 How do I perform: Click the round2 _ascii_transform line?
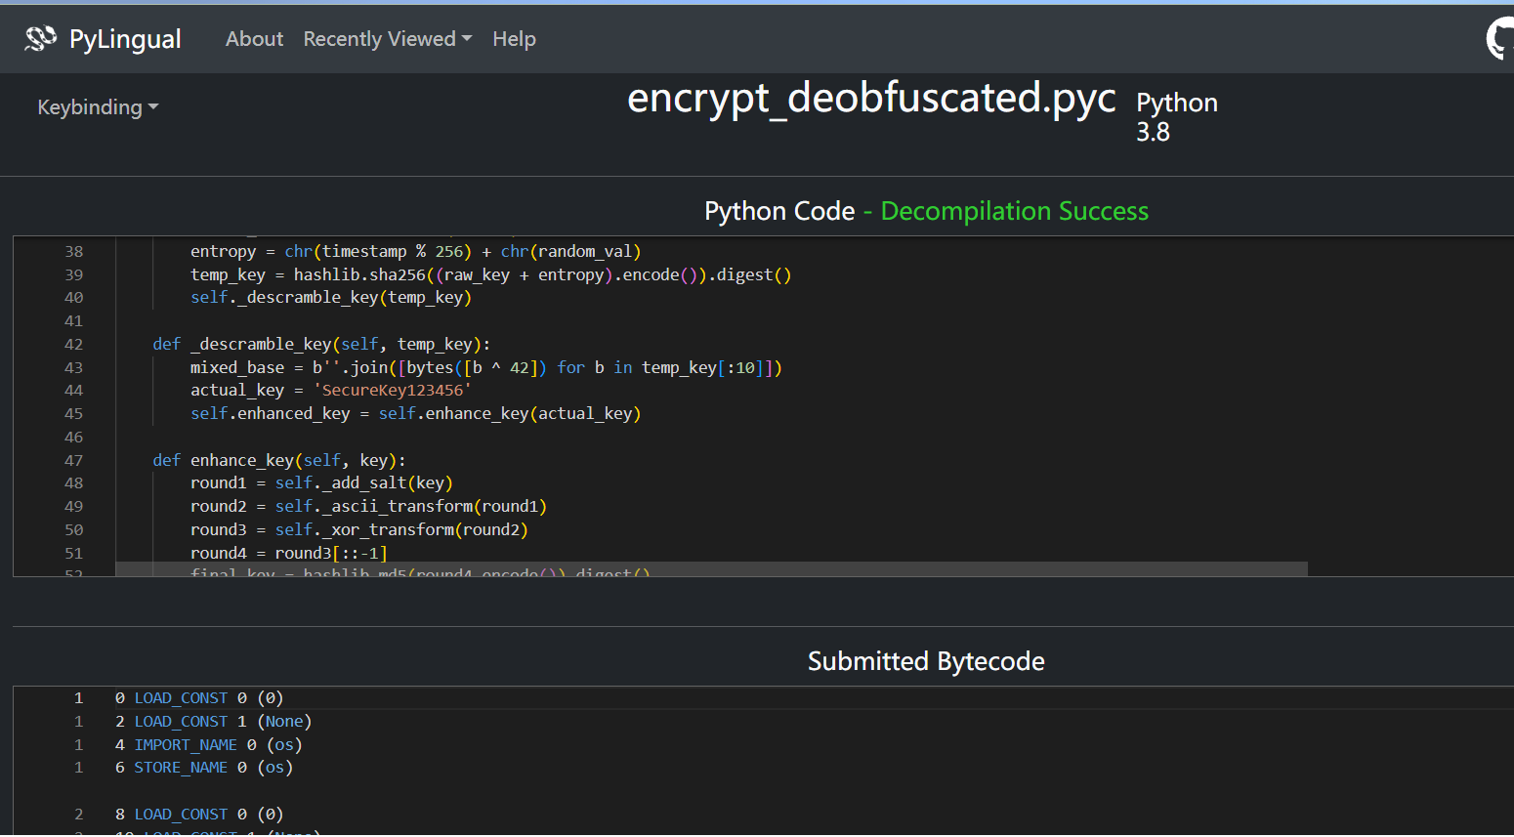368,507
